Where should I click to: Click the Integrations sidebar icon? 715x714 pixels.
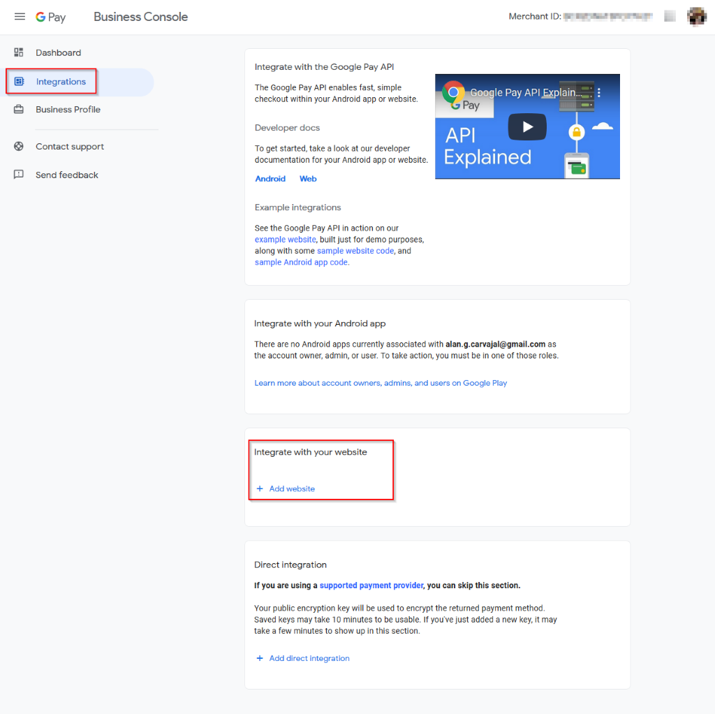click(19, 82)
